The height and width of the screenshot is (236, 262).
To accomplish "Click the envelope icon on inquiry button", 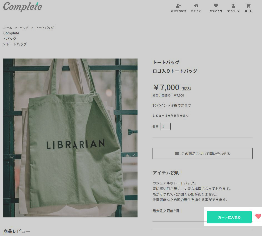I will [x=177, y=153].
